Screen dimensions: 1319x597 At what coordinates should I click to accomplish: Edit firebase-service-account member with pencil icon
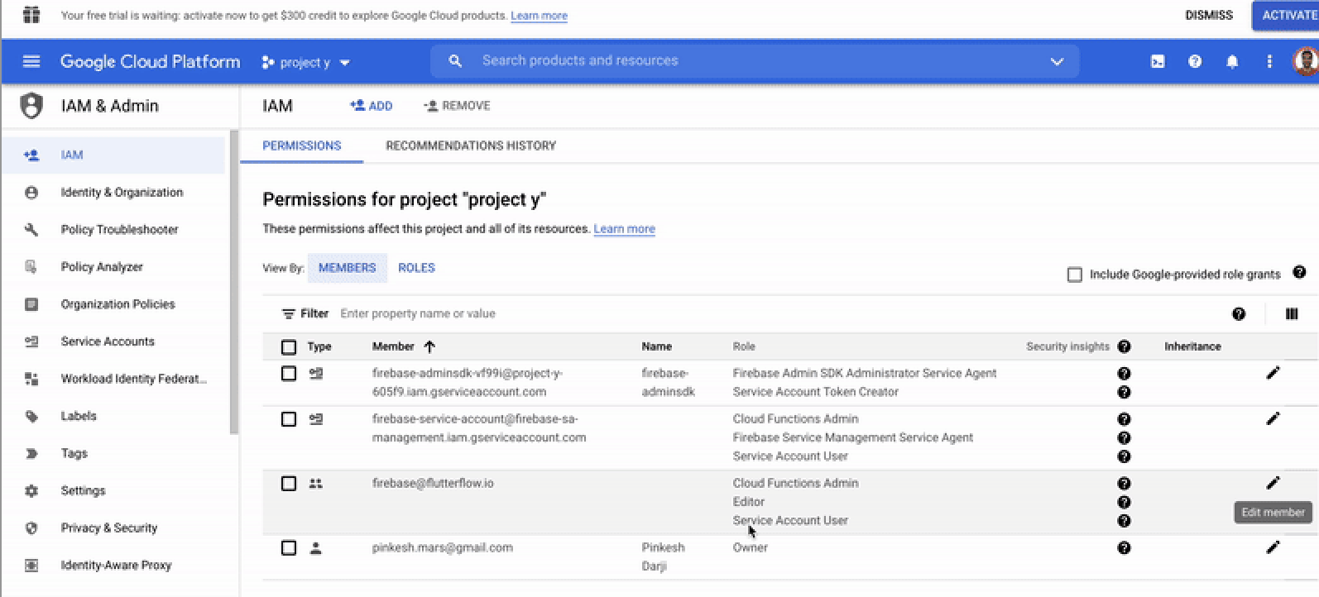point(1273,418)
